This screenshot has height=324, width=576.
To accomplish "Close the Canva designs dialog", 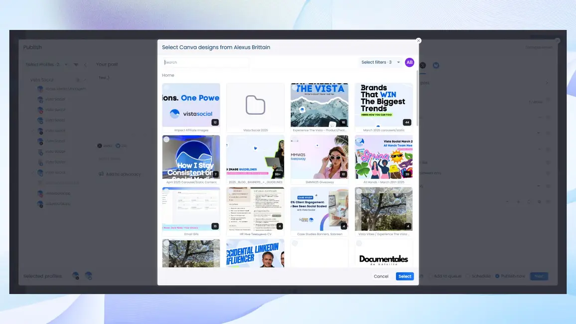I will [x=419, y=41].
